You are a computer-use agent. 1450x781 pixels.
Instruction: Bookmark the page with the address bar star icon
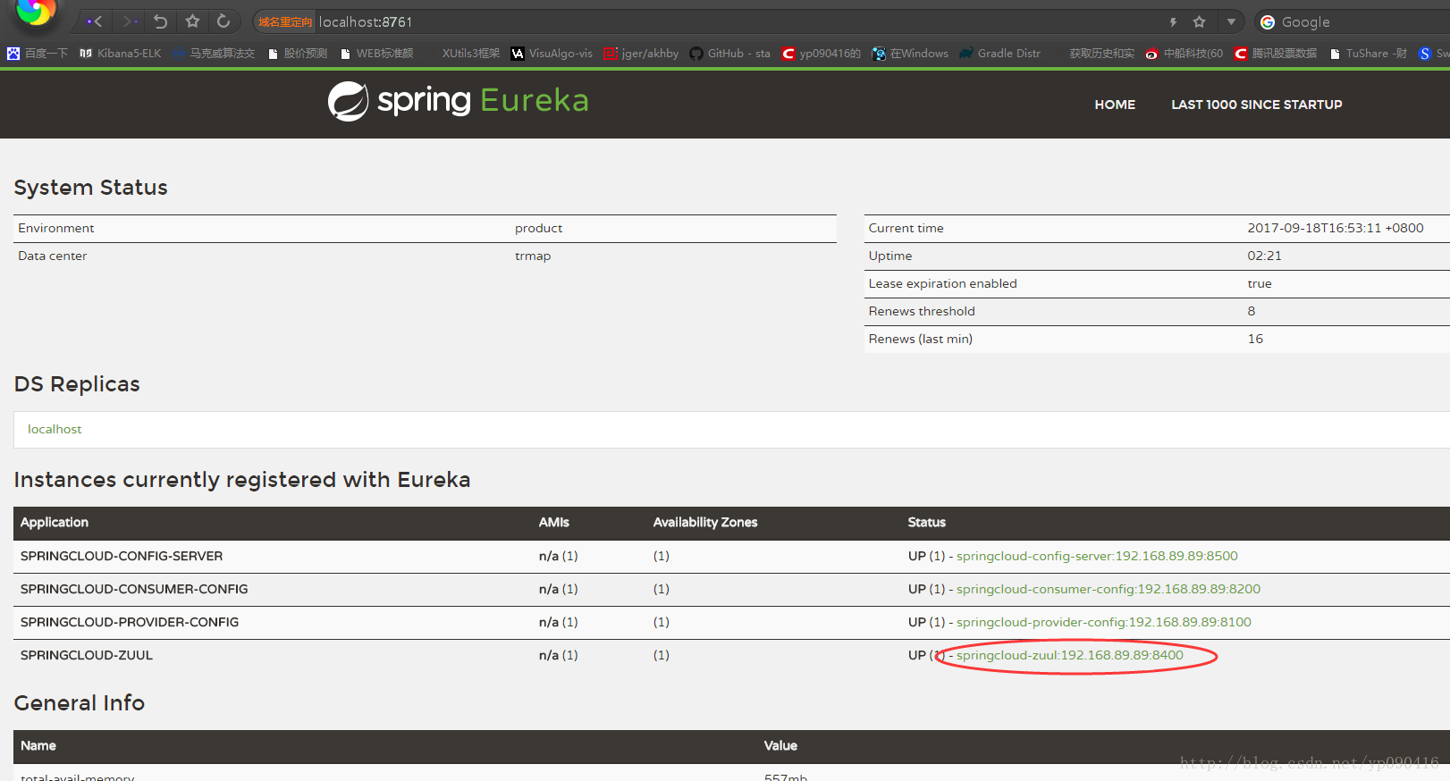coord(1200,22)
